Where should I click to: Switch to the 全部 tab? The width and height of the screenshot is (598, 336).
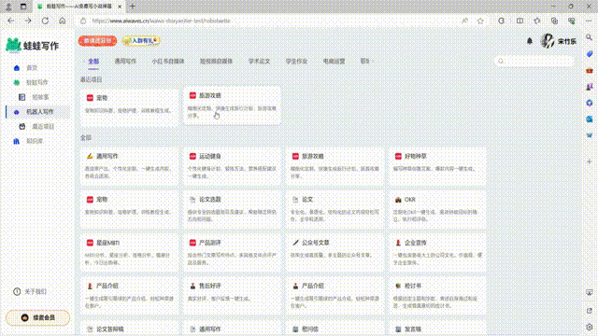point(93,62)
